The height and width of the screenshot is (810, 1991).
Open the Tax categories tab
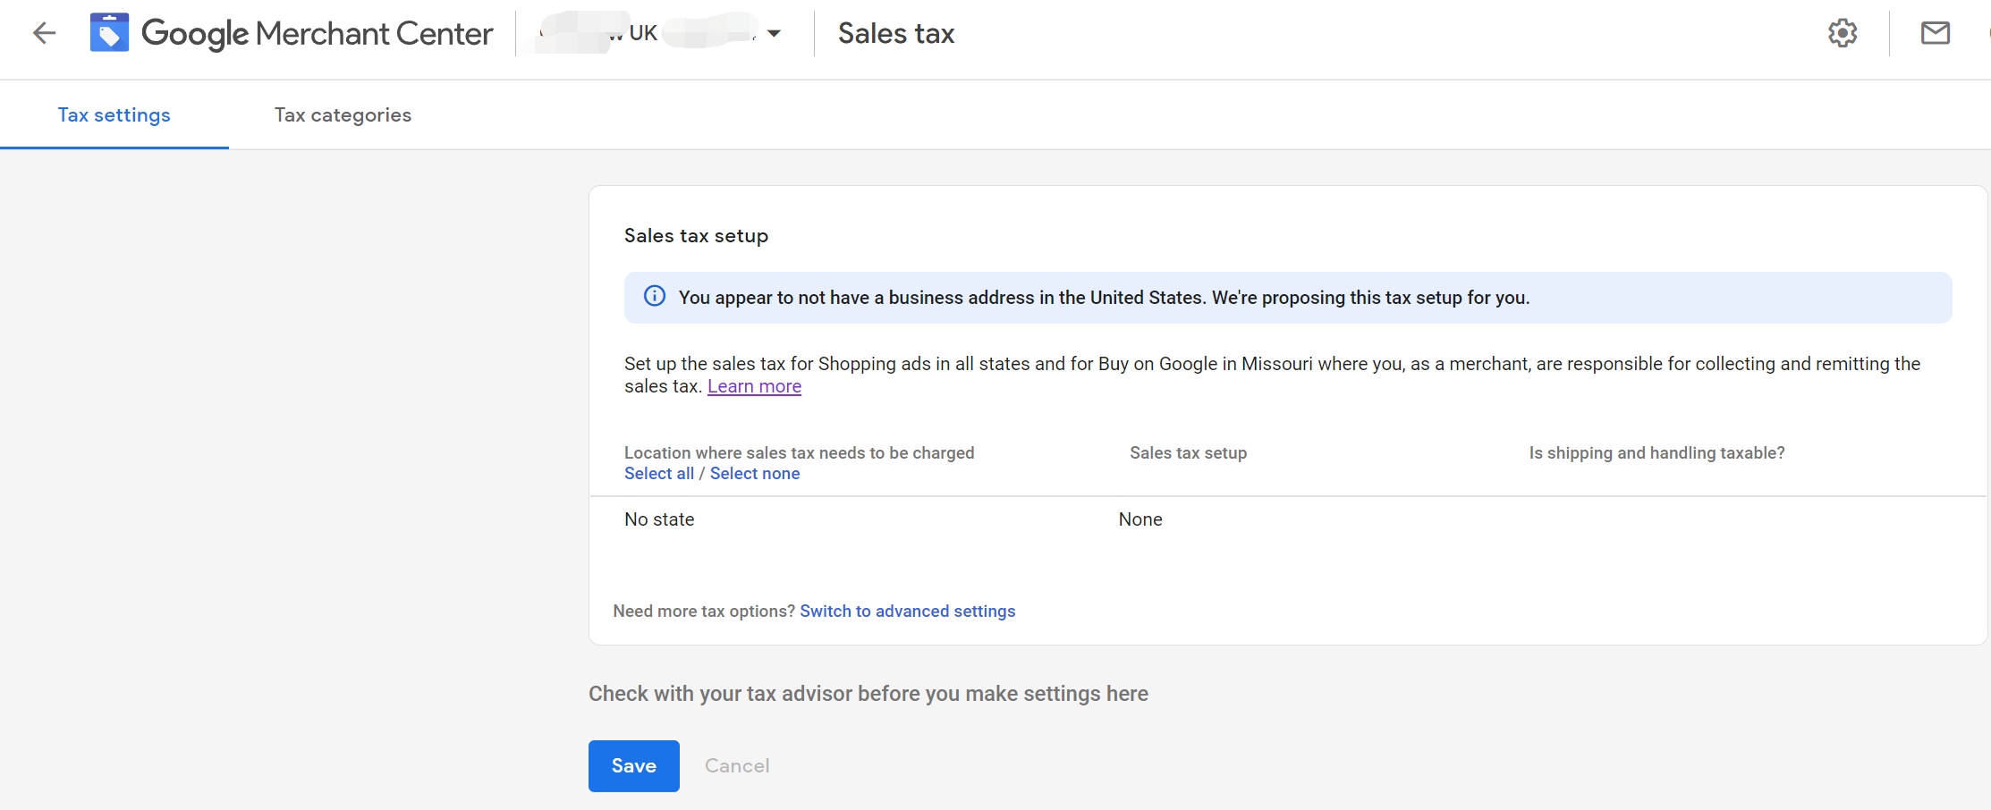(x=343, y=115)
